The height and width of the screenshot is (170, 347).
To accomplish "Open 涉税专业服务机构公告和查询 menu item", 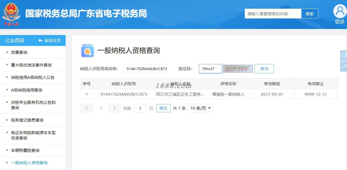I will 33,105.
